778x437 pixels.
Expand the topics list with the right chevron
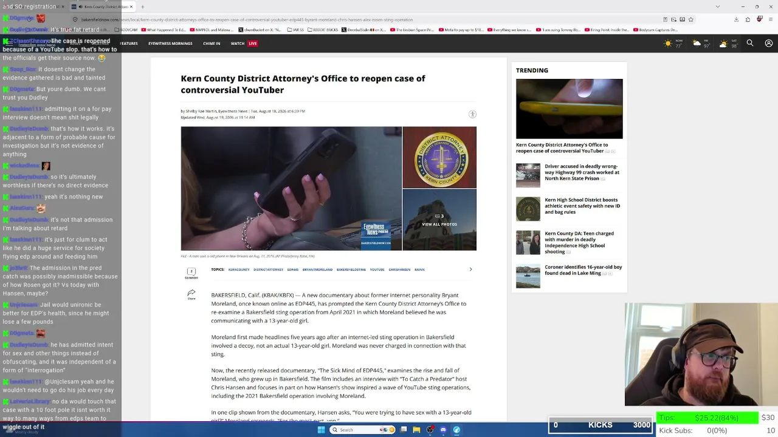coord(470,269)
